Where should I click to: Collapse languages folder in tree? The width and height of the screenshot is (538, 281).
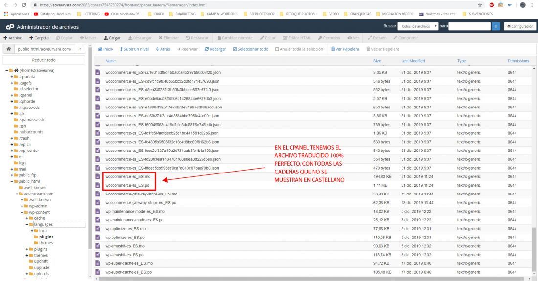point(27,225)
